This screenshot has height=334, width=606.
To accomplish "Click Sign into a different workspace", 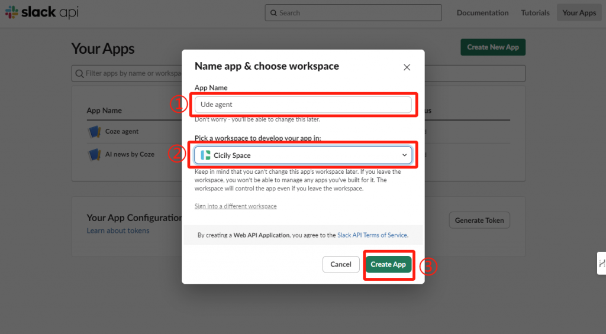I will (x=236, y=206).
